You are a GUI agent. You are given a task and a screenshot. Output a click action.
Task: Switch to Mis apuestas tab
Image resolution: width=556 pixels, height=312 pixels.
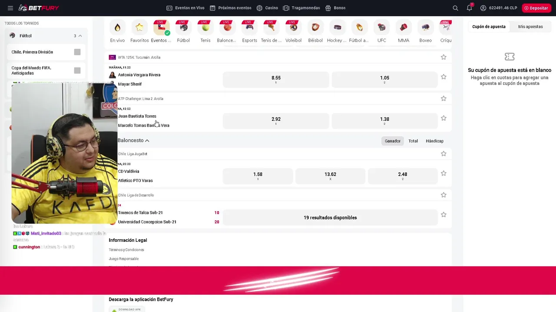click(530, 26)
